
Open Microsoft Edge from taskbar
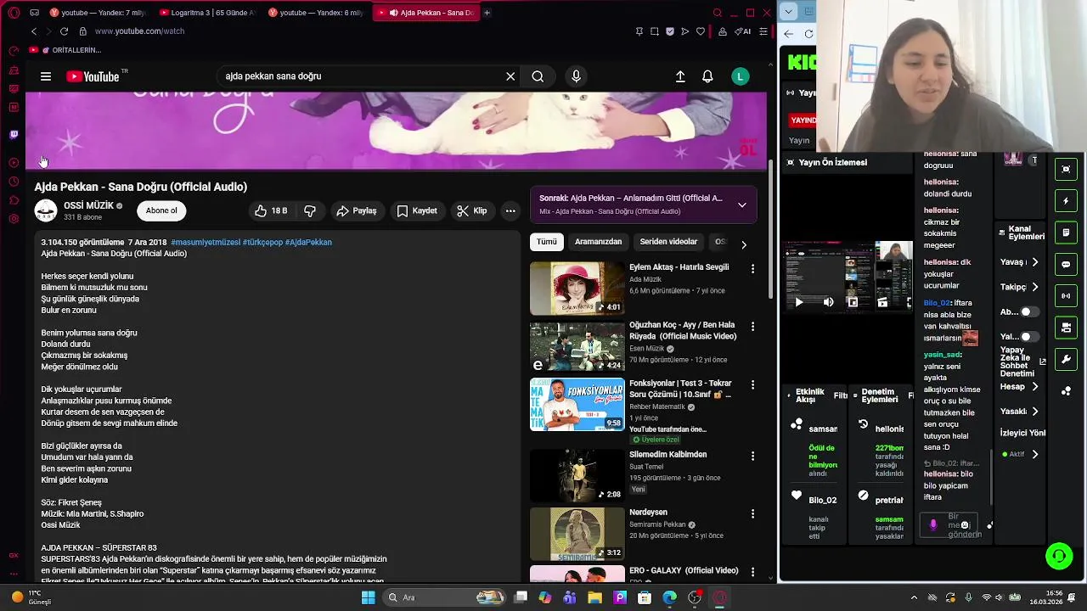coord(670,597)
